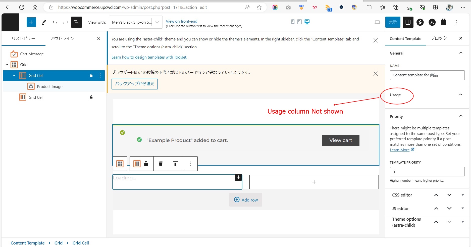Expand the JS editor panel triangle
This screenshot has width=471, height=247.
pos(463,208)
